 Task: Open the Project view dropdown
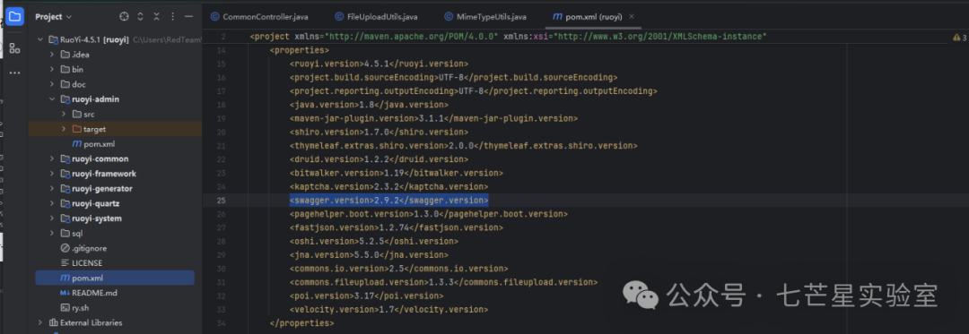53,17
